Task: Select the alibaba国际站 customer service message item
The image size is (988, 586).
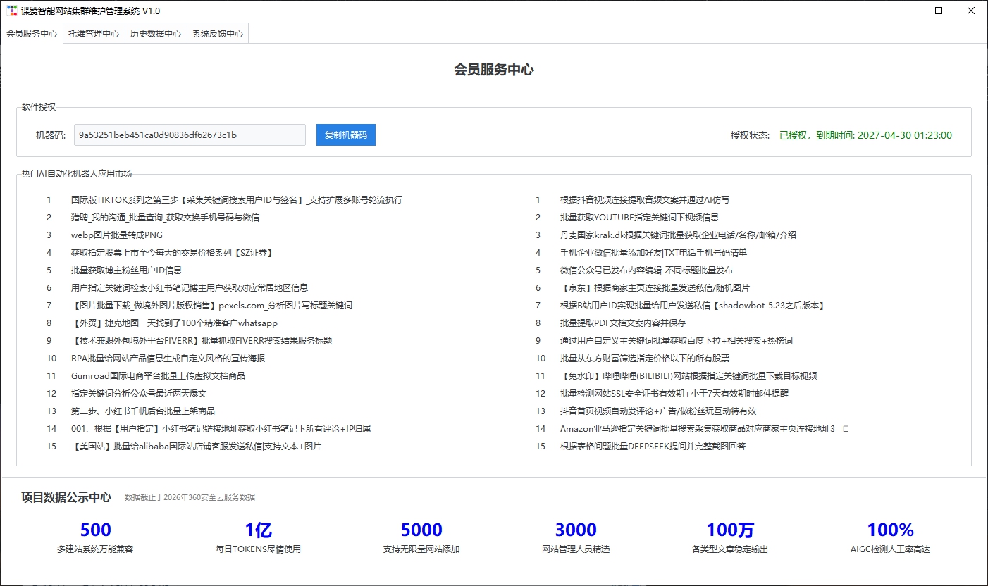Action: click(196, 447)
